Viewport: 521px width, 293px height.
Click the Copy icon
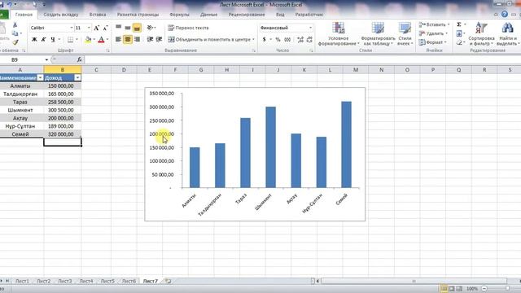tap(15, 33)
